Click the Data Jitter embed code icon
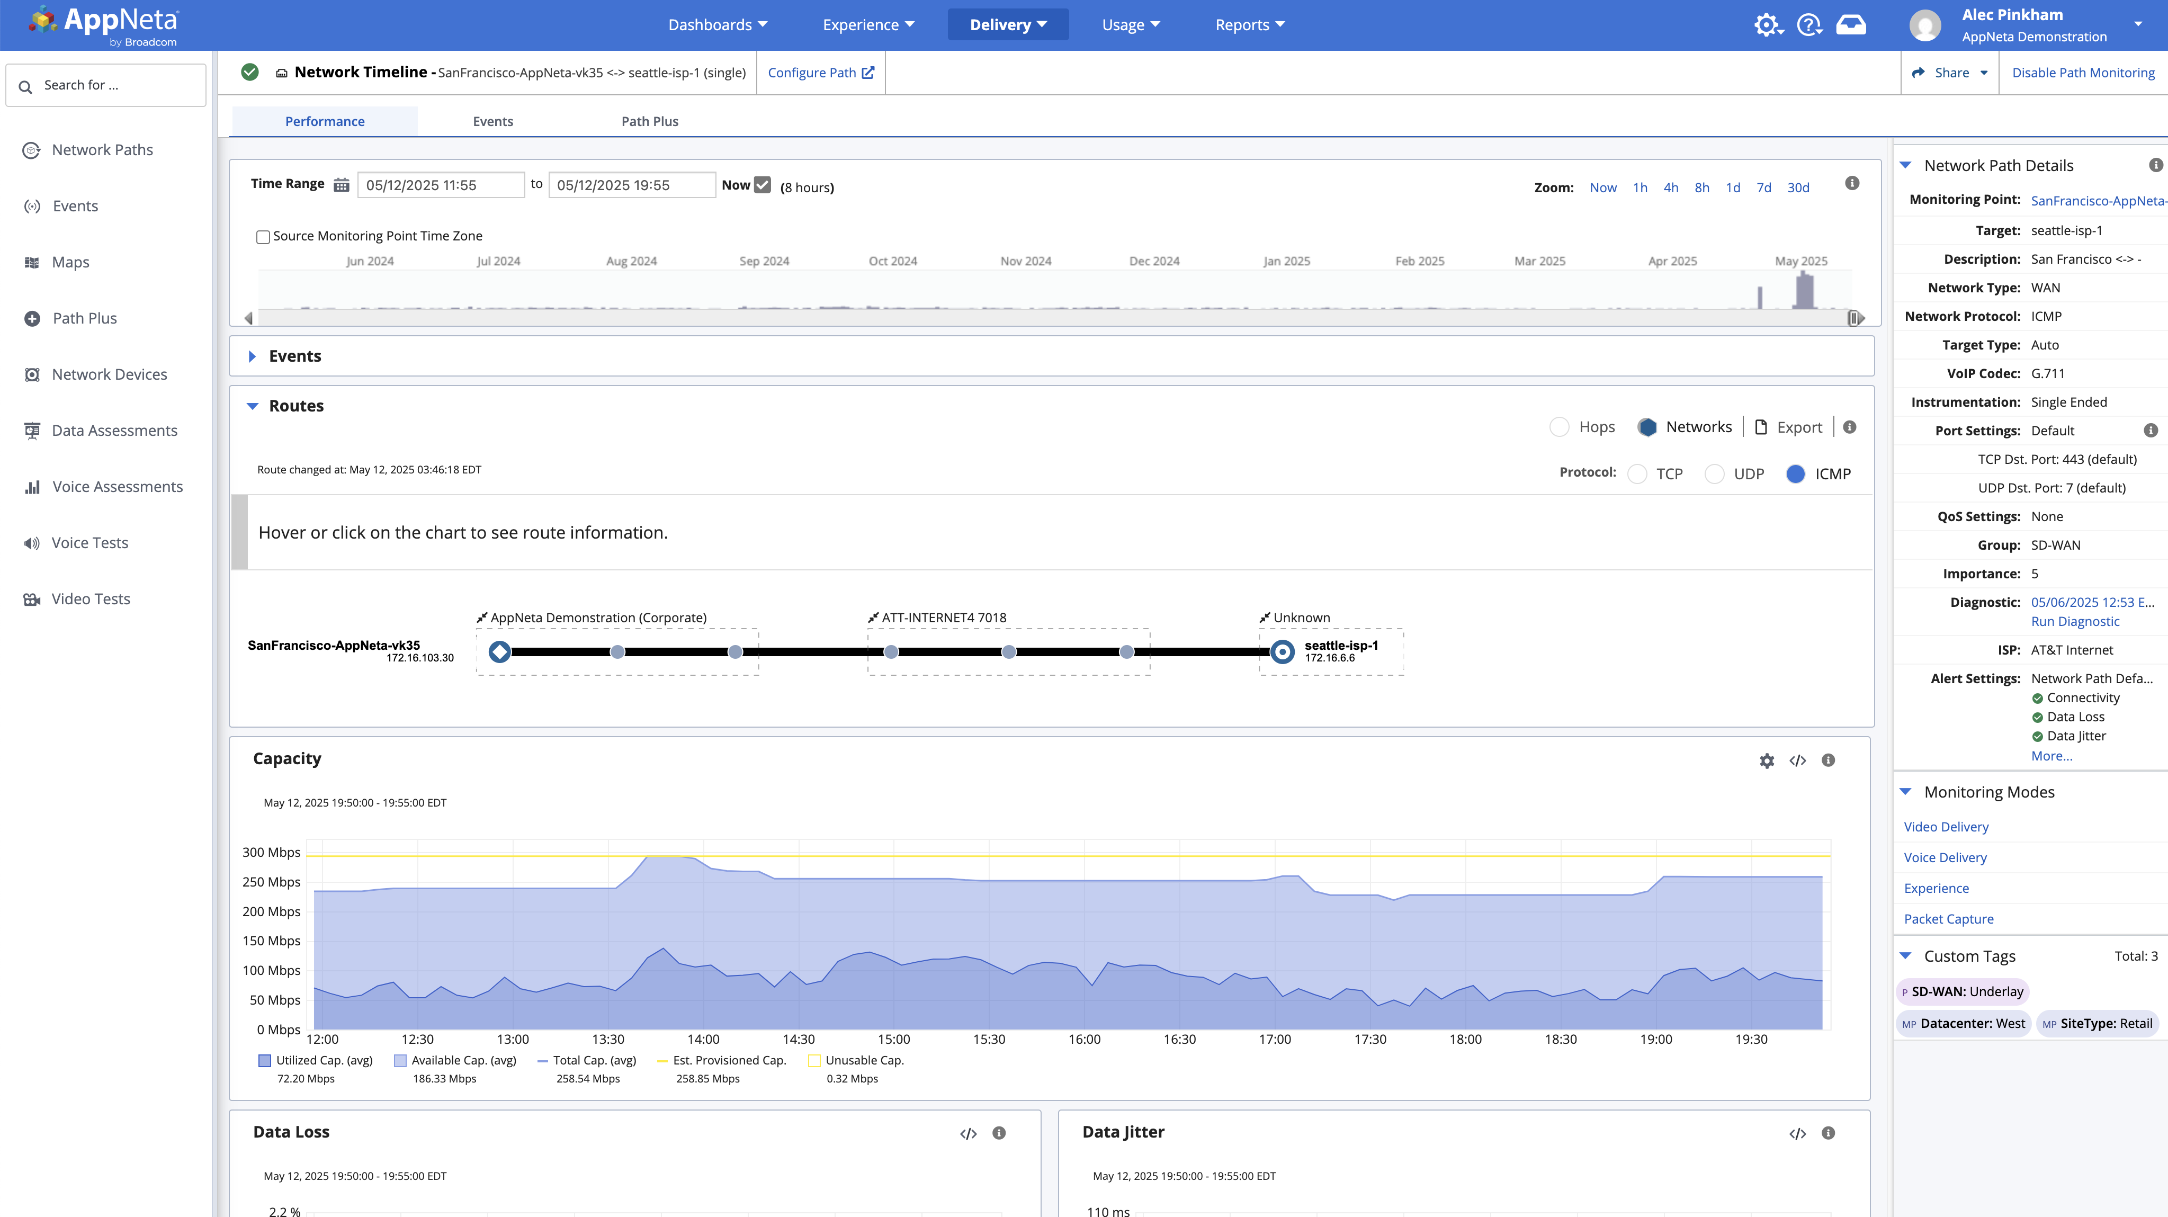This screenshot has height=1217, width=2168. [x=1798, y=1134]
